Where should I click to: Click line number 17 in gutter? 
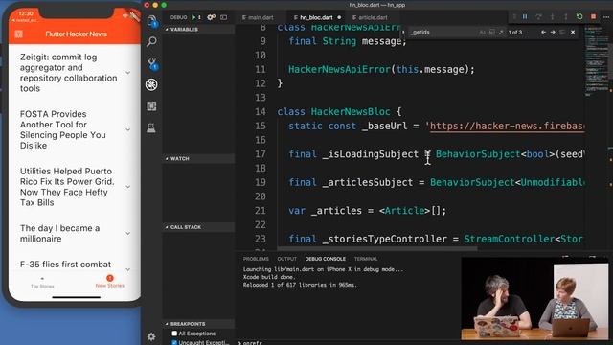pos(261,154)
